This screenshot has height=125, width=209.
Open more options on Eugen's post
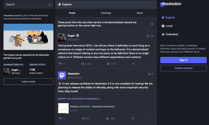[x=152, y=64]
